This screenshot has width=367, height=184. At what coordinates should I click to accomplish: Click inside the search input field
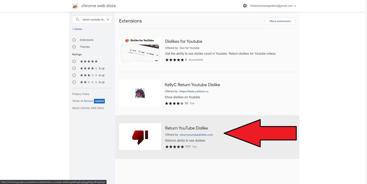tap(92, 19)
